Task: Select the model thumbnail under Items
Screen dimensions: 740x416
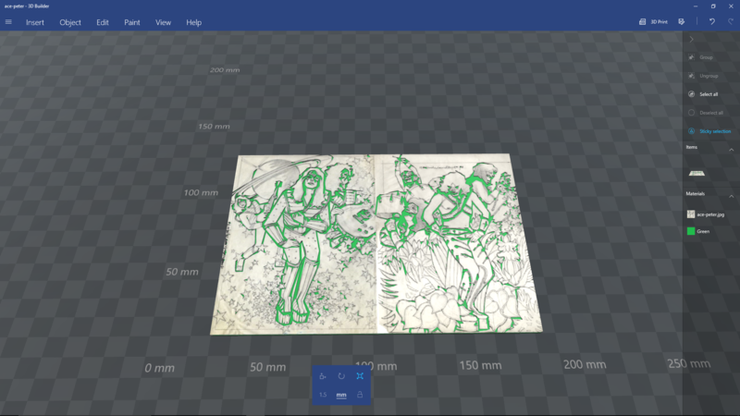Action: [697, 173]
